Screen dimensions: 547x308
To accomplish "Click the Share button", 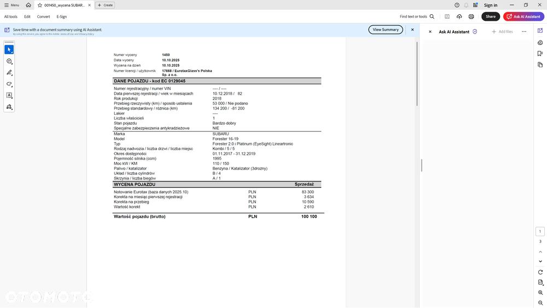I will click(x=491, y=16).
